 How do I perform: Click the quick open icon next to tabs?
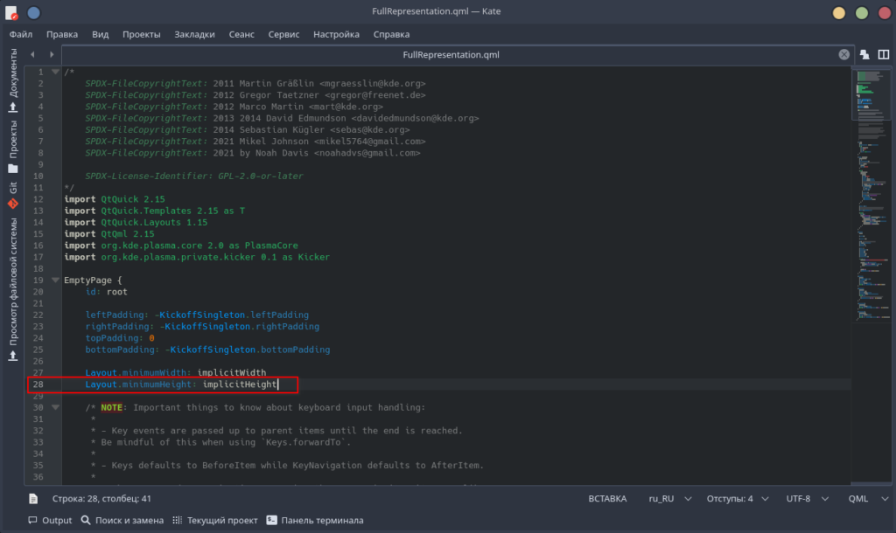[x=864, y=54]
